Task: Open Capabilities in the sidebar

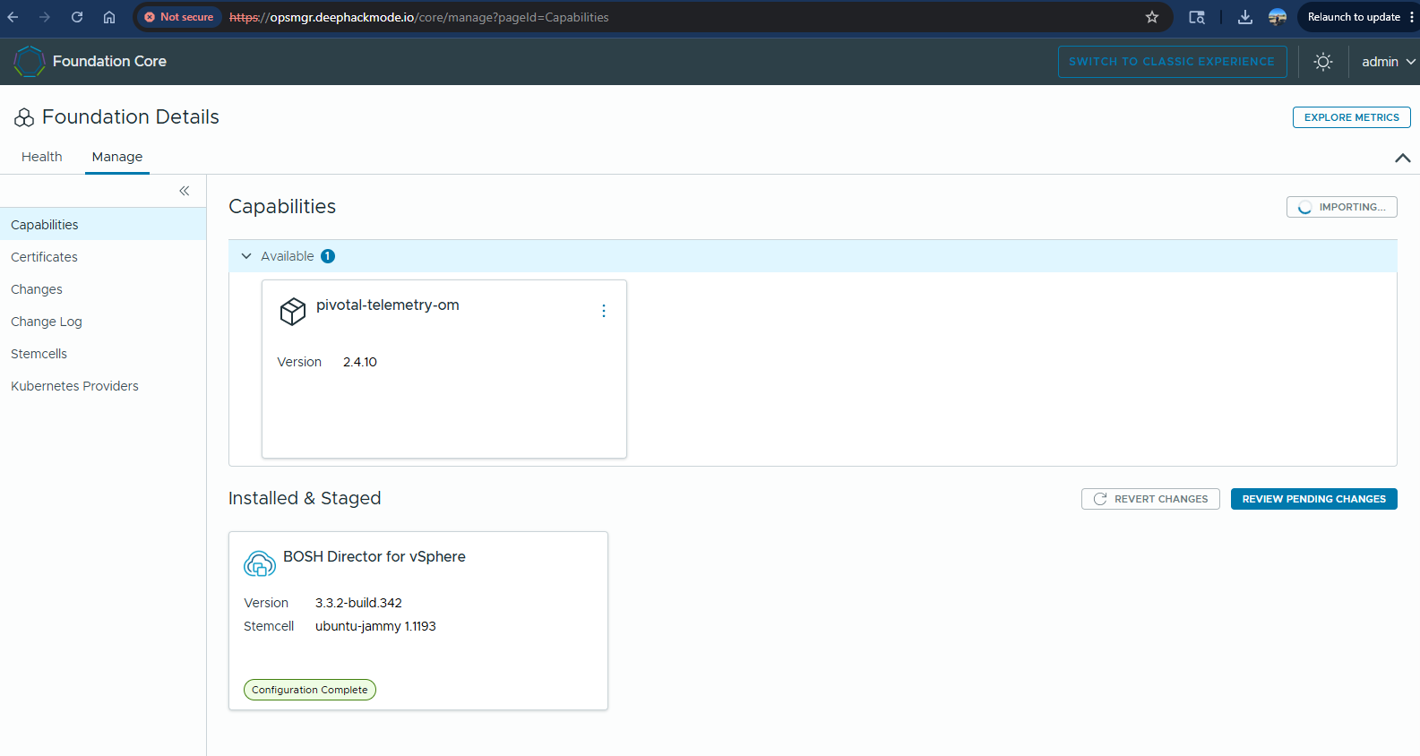Action: click(x=103, y=224)
